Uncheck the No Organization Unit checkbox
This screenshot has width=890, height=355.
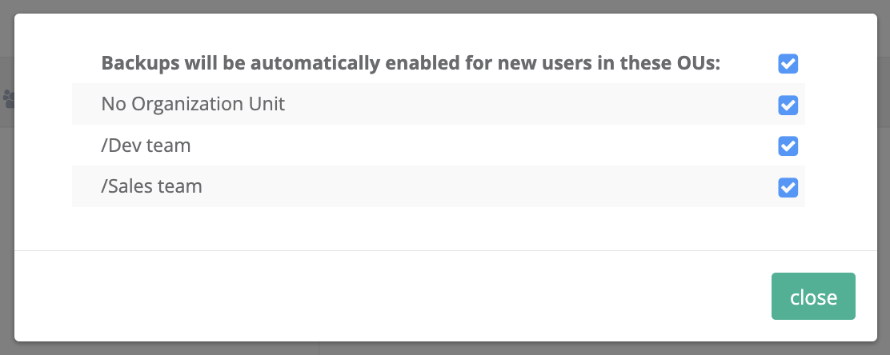point(788,105)
